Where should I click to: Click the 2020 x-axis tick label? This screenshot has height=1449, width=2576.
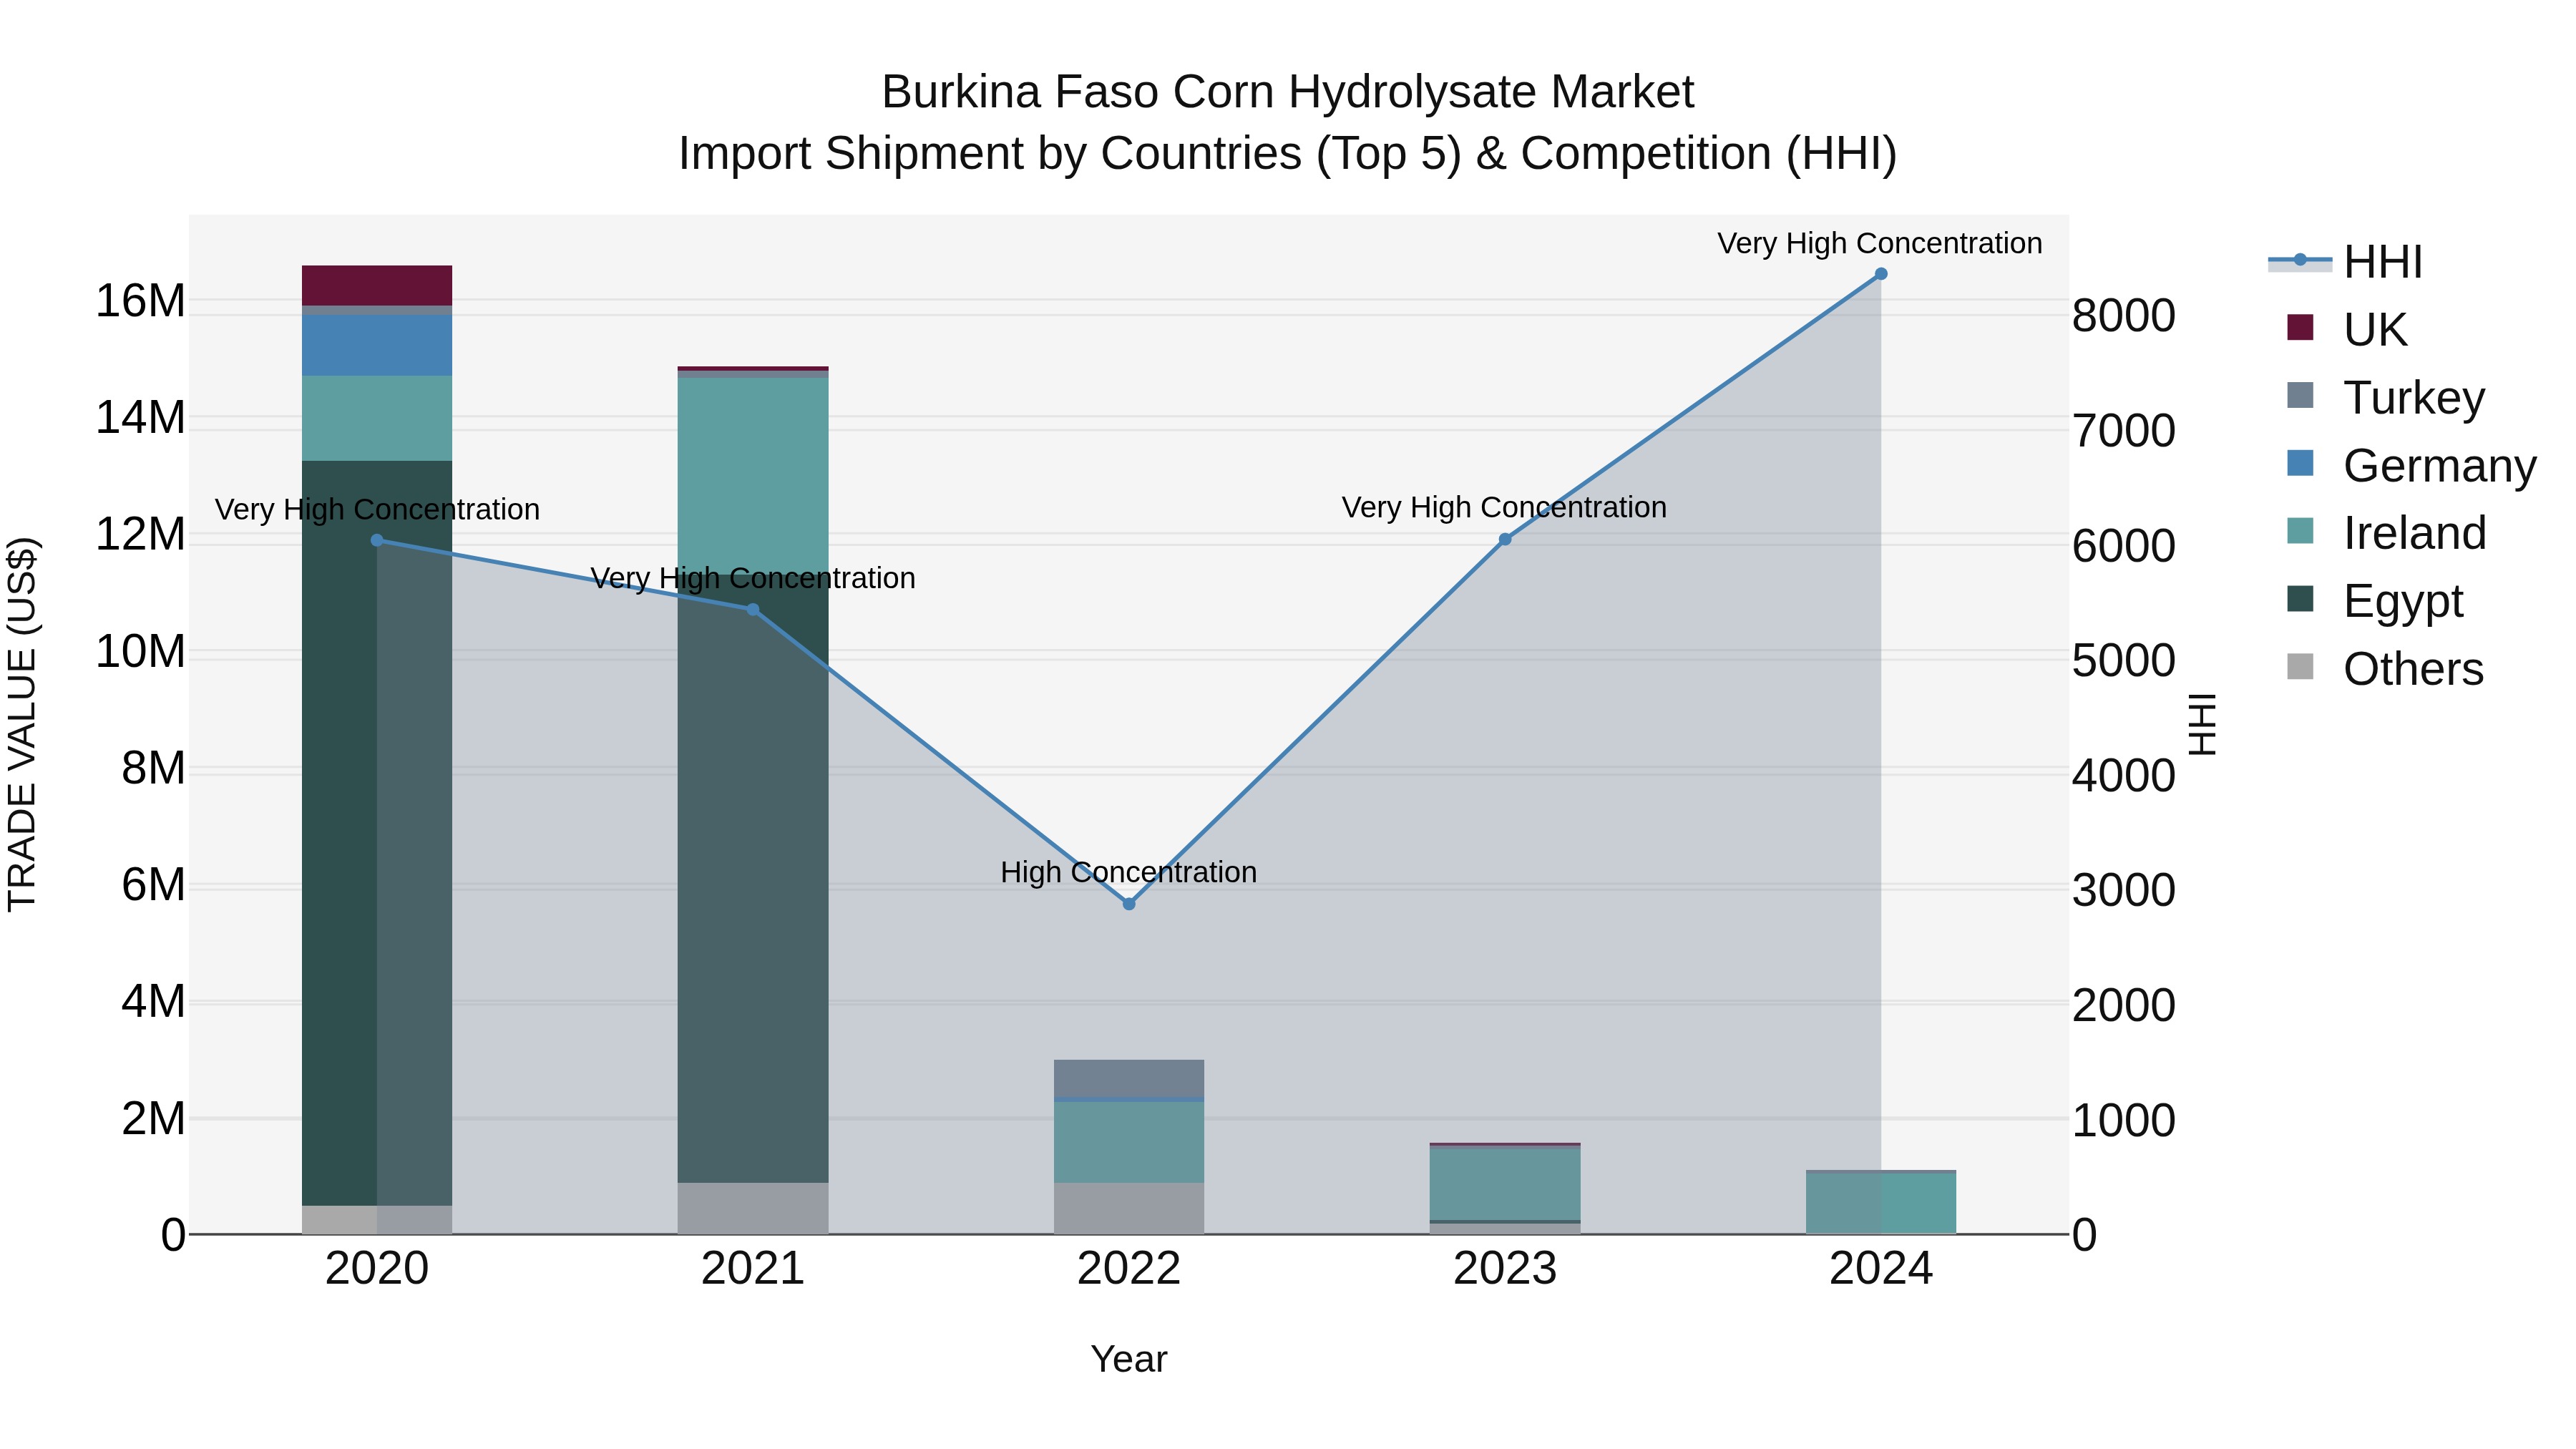[377, 1269]
